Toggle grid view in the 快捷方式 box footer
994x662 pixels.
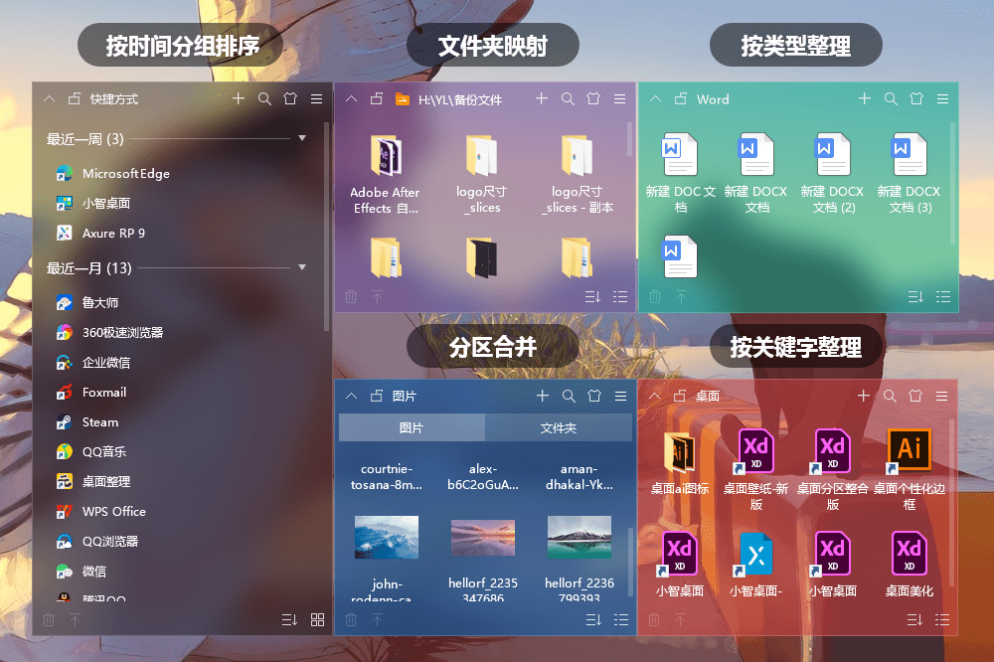(x=317, y=619)
